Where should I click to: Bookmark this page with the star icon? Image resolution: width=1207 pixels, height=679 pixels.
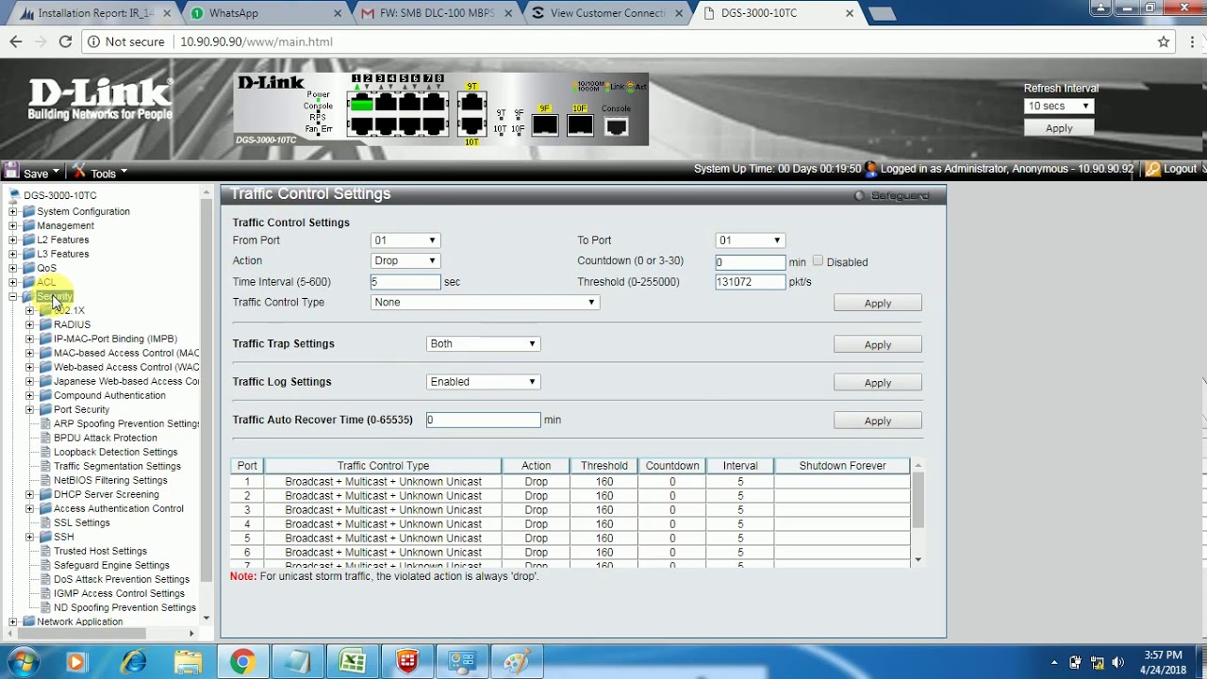1164,41
